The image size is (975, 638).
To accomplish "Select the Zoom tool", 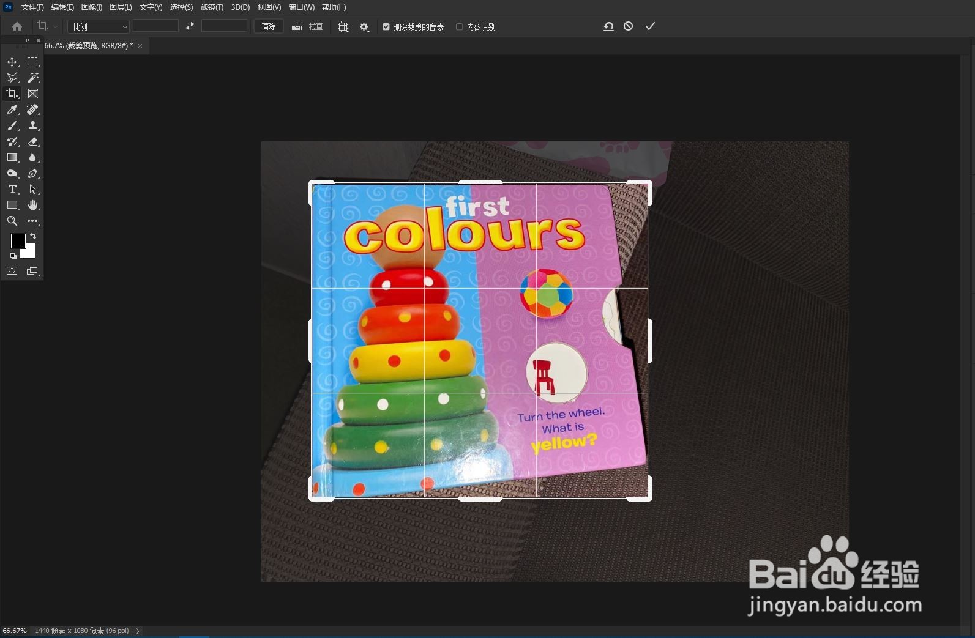I will coord(12,221).
